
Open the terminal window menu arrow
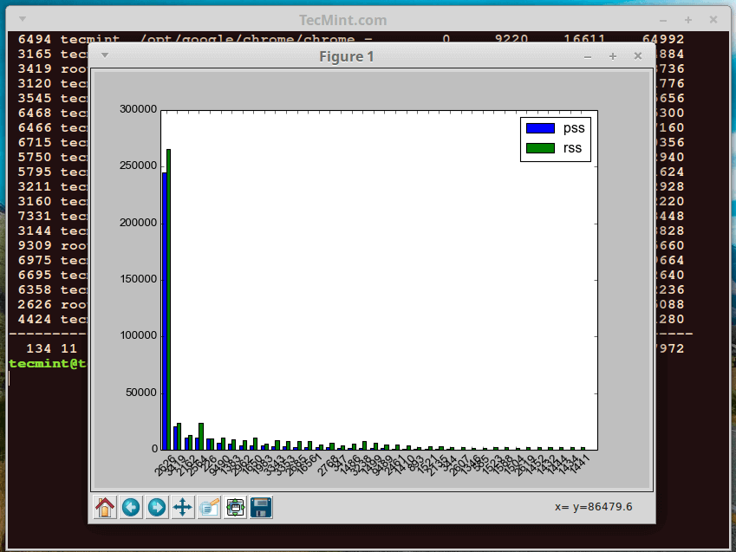tap(21, 19)
